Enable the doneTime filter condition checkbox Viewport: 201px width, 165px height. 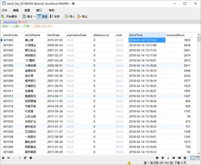pos(2,22)
